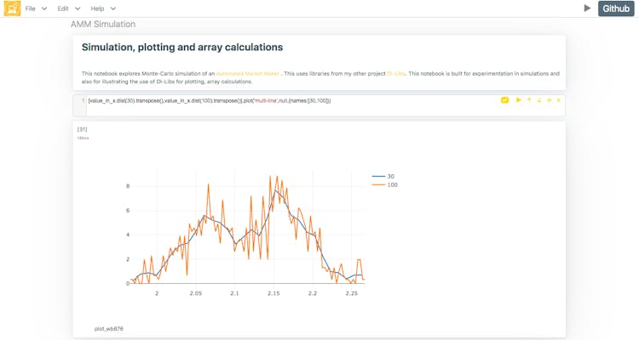Click the Github button
This screenshot has height=340, width=639.
pos(616,8)
